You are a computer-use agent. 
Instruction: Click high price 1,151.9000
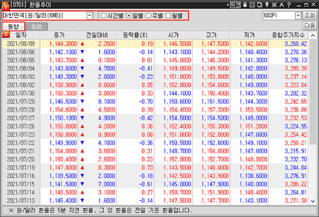point(215,192)
